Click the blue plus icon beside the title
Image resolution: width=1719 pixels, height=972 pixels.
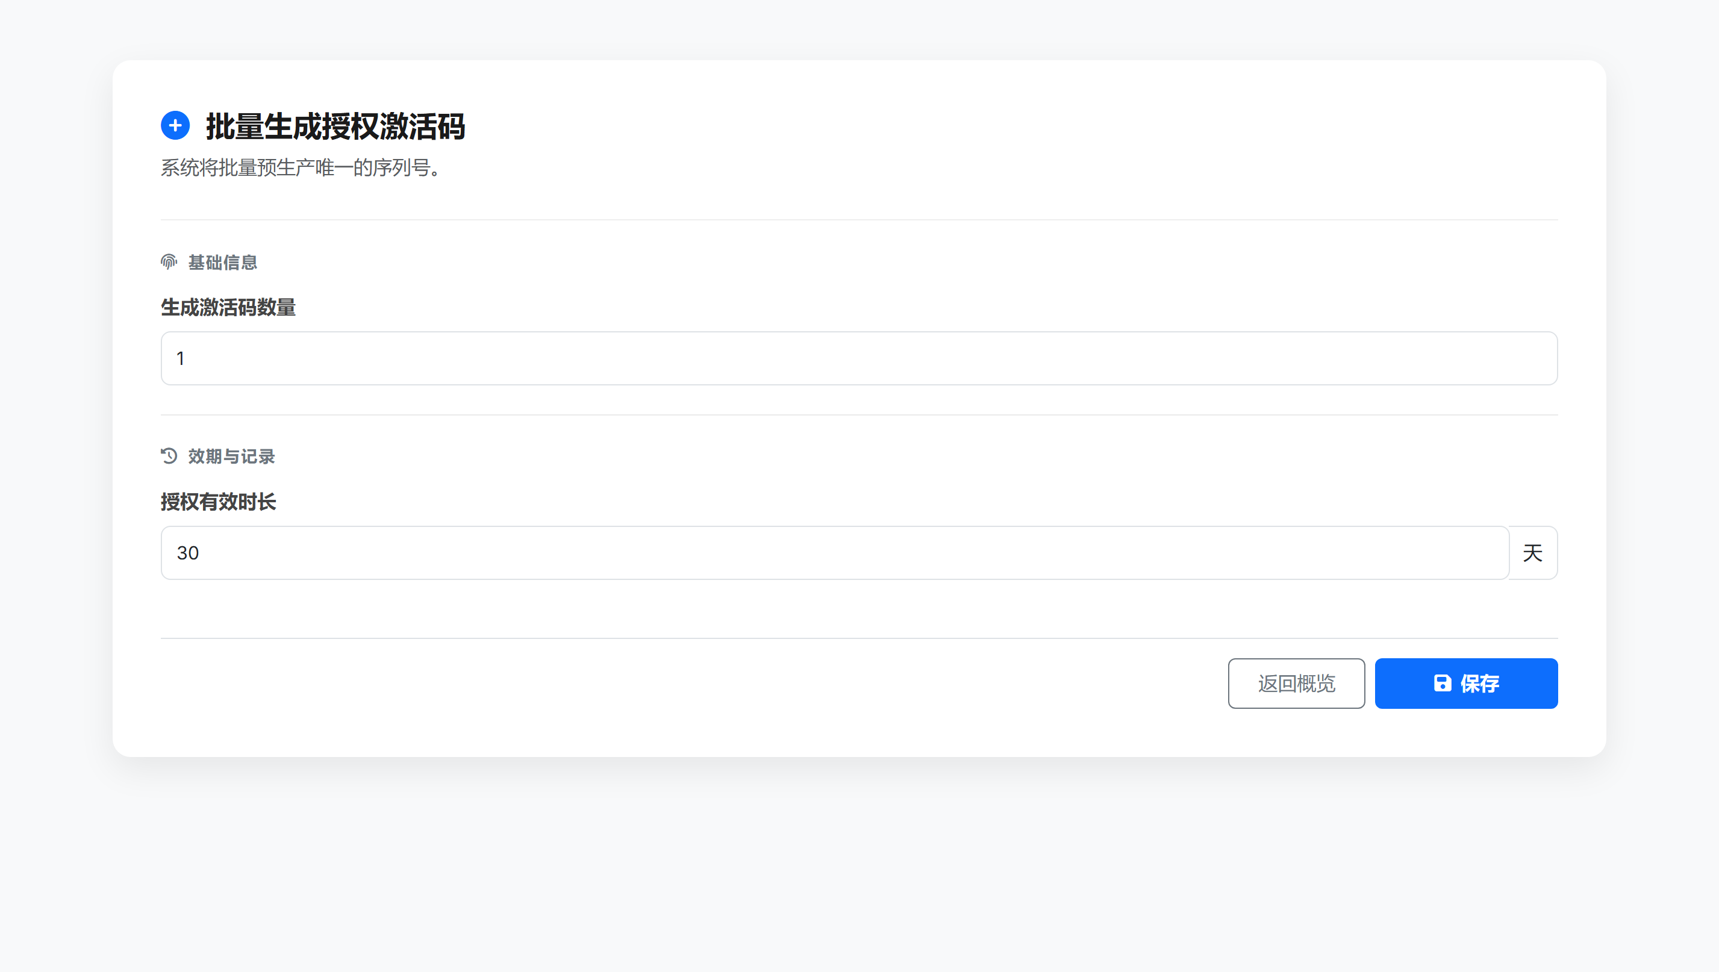point(175,125)
